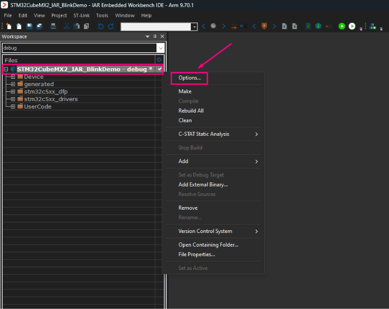Viewport: 389px width, 309px height.
Task: Toggle build checkmark on BlinkDemo project row
Action: [160, 69]
